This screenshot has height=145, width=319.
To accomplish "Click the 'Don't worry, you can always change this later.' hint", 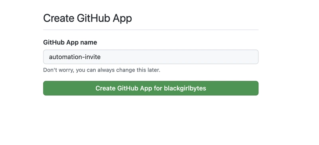I will pos(102,70).
